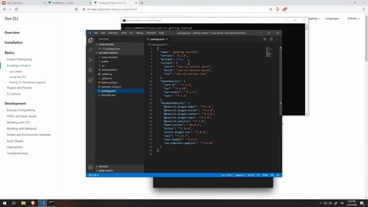Click Task View on the taskbar
Image resolution: width=368 pixels, height=207 pixels.
click(x=14, y=203)
